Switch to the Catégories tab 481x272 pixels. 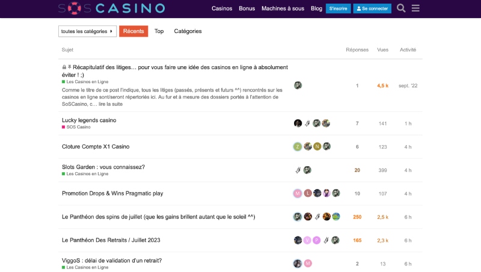click(x=188, y=31)
